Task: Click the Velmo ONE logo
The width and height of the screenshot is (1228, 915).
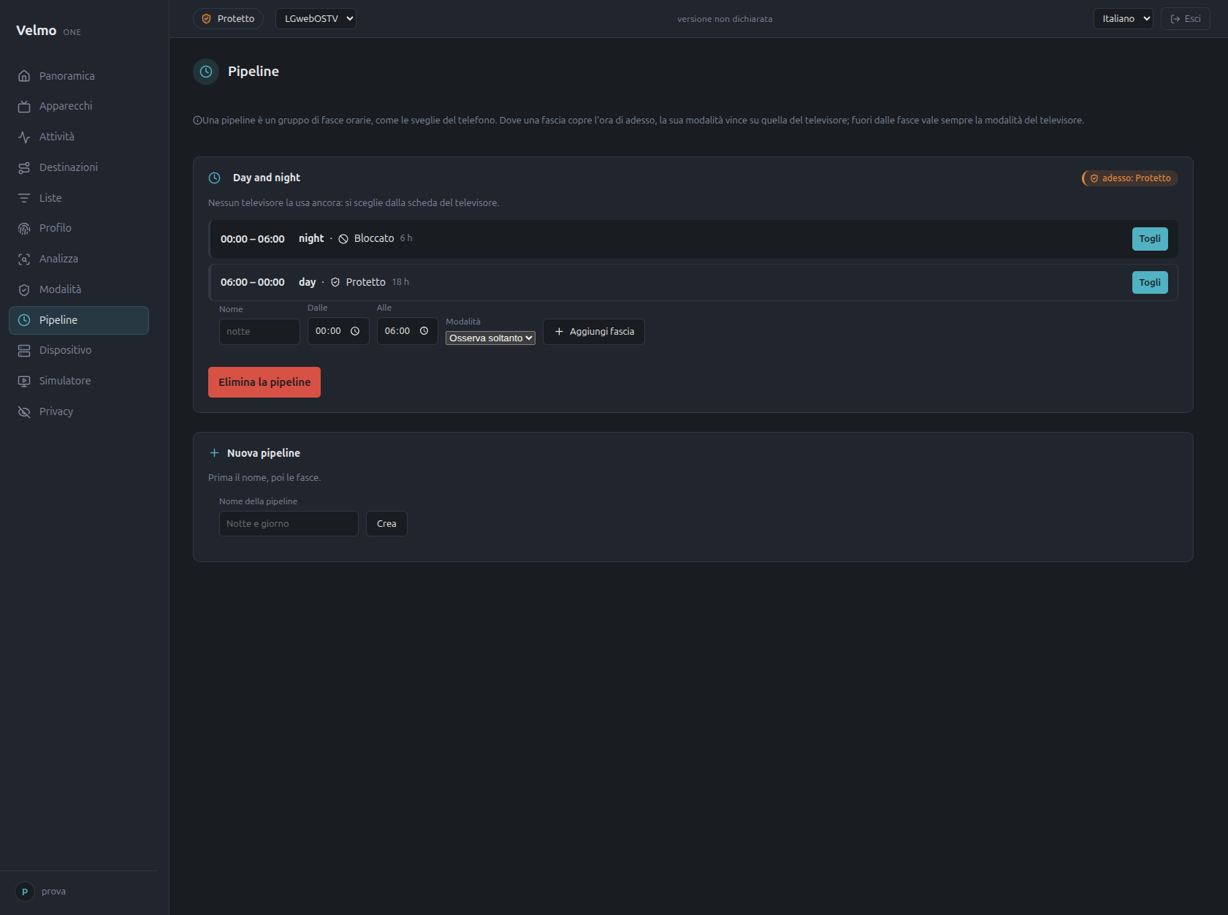Action: (48, 31)
